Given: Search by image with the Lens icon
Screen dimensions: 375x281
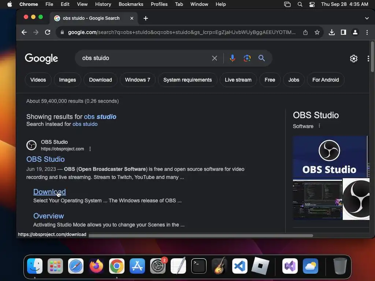Looking at the screenshot, I should click(x=247, y=58).
